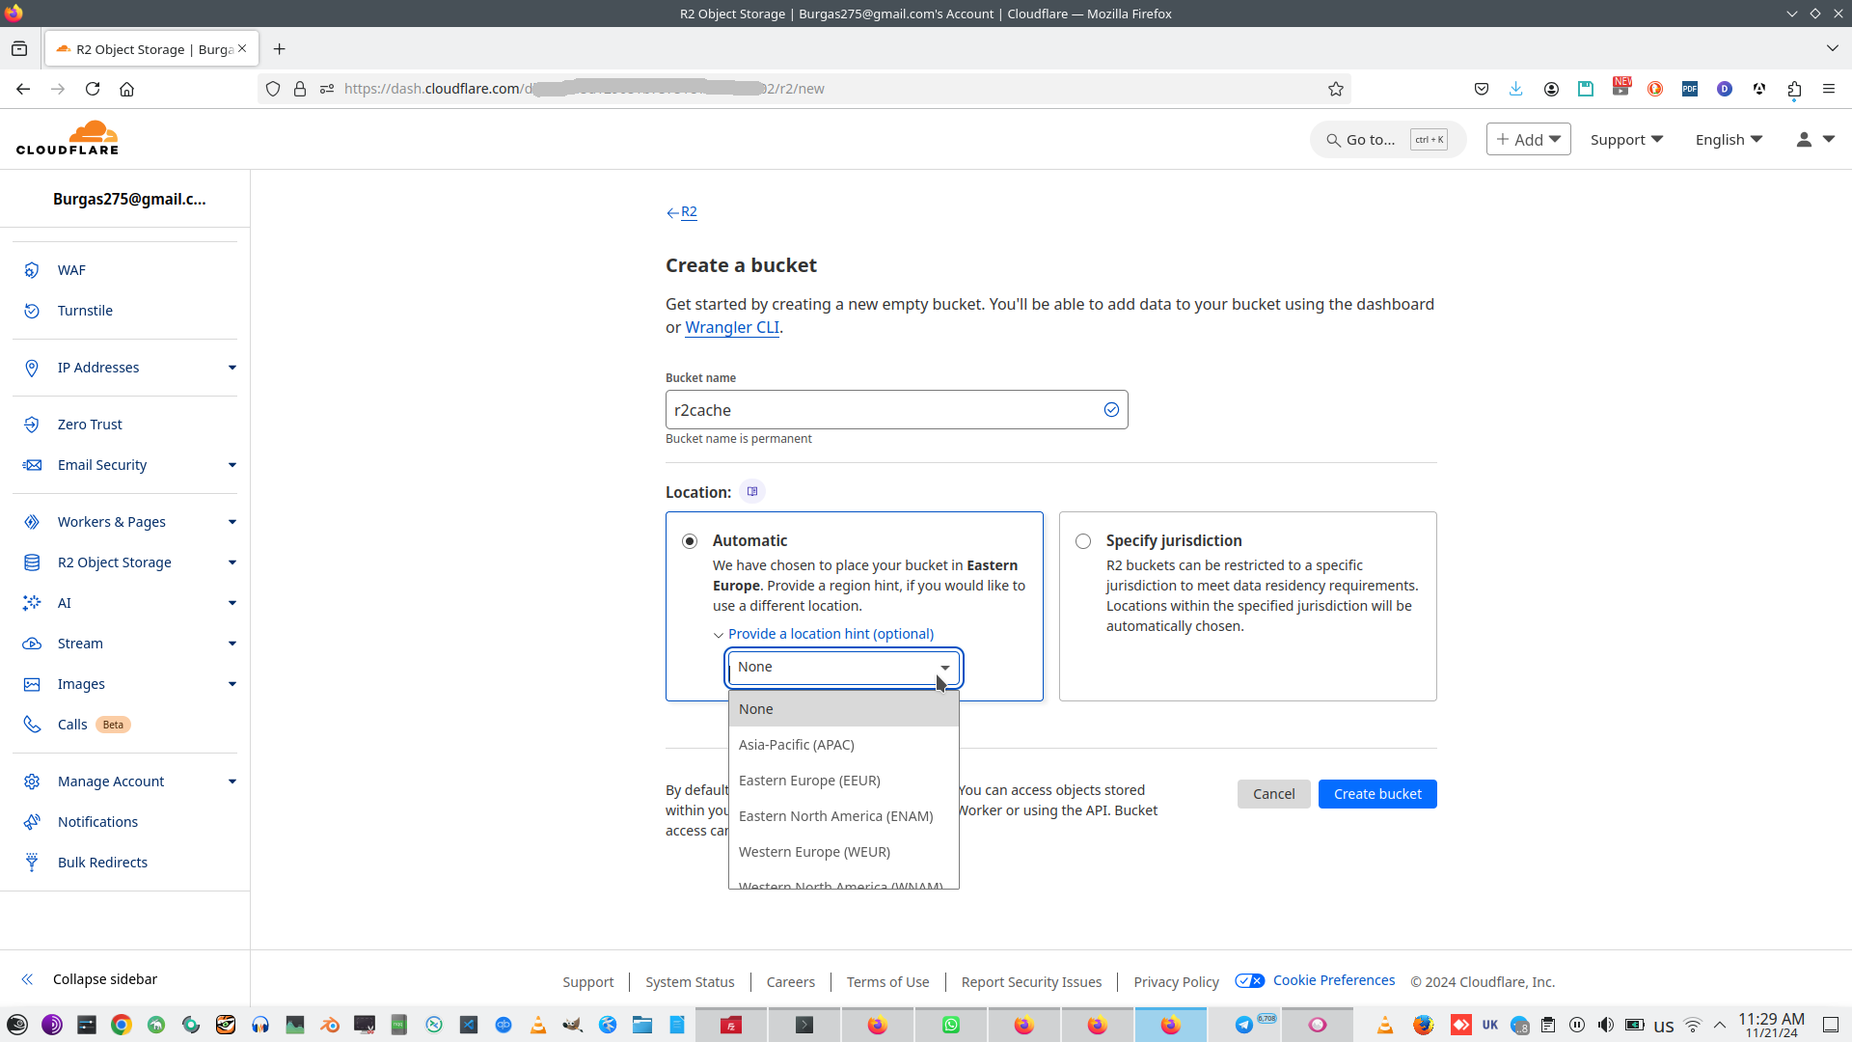Screen dimensions: 1852x1042
Task: Open the user account profile icon
Action: (x=1804, y=140)
